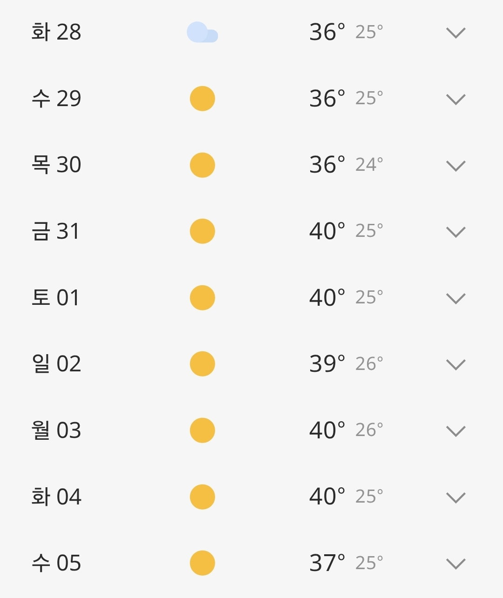
Task: Click the sun icon for 토 01
Action: click(203, 298)
